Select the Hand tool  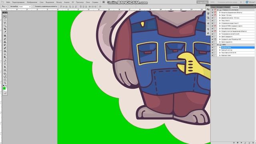5,80
